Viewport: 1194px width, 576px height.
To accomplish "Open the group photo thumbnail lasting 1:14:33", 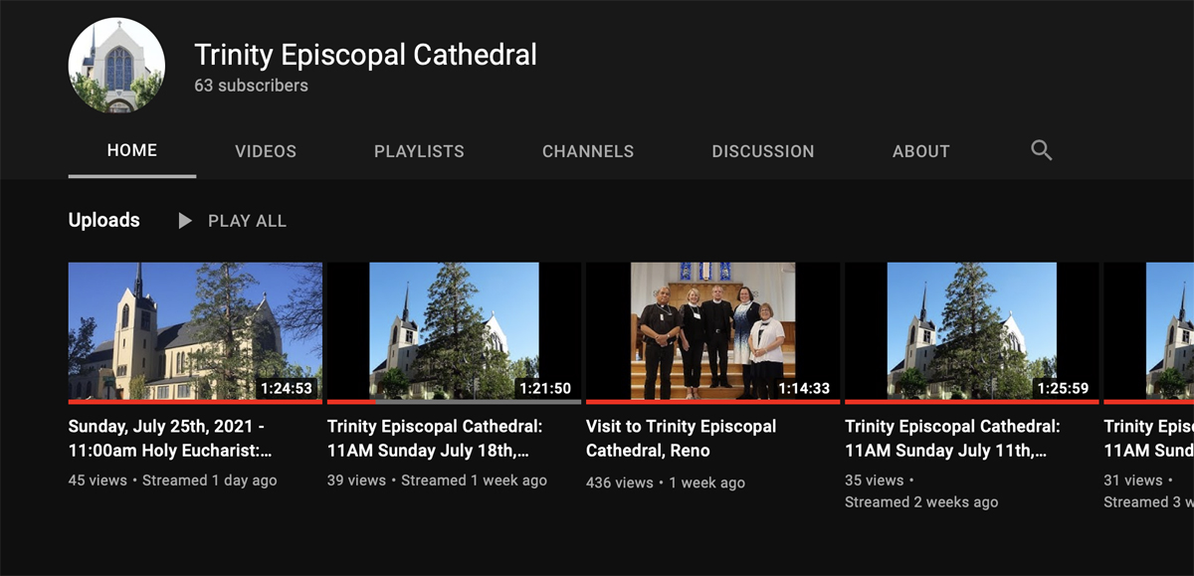I will coord(712,331).
